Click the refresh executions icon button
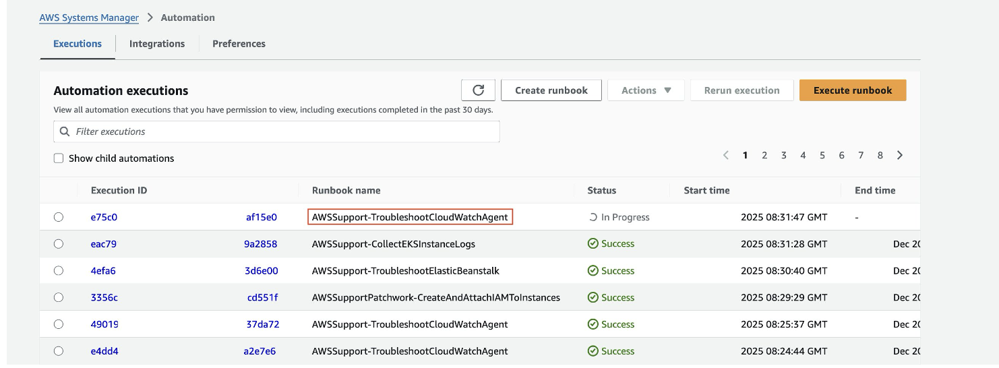 click(x=478, y=90)
